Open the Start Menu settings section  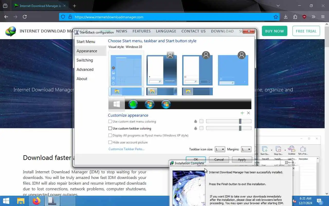(x=86, y=42)
